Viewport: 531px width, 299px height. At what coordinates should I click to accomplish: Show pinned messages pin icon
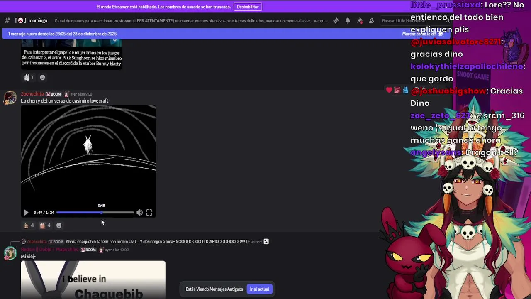pyautogui.click(x=360, y=21)
